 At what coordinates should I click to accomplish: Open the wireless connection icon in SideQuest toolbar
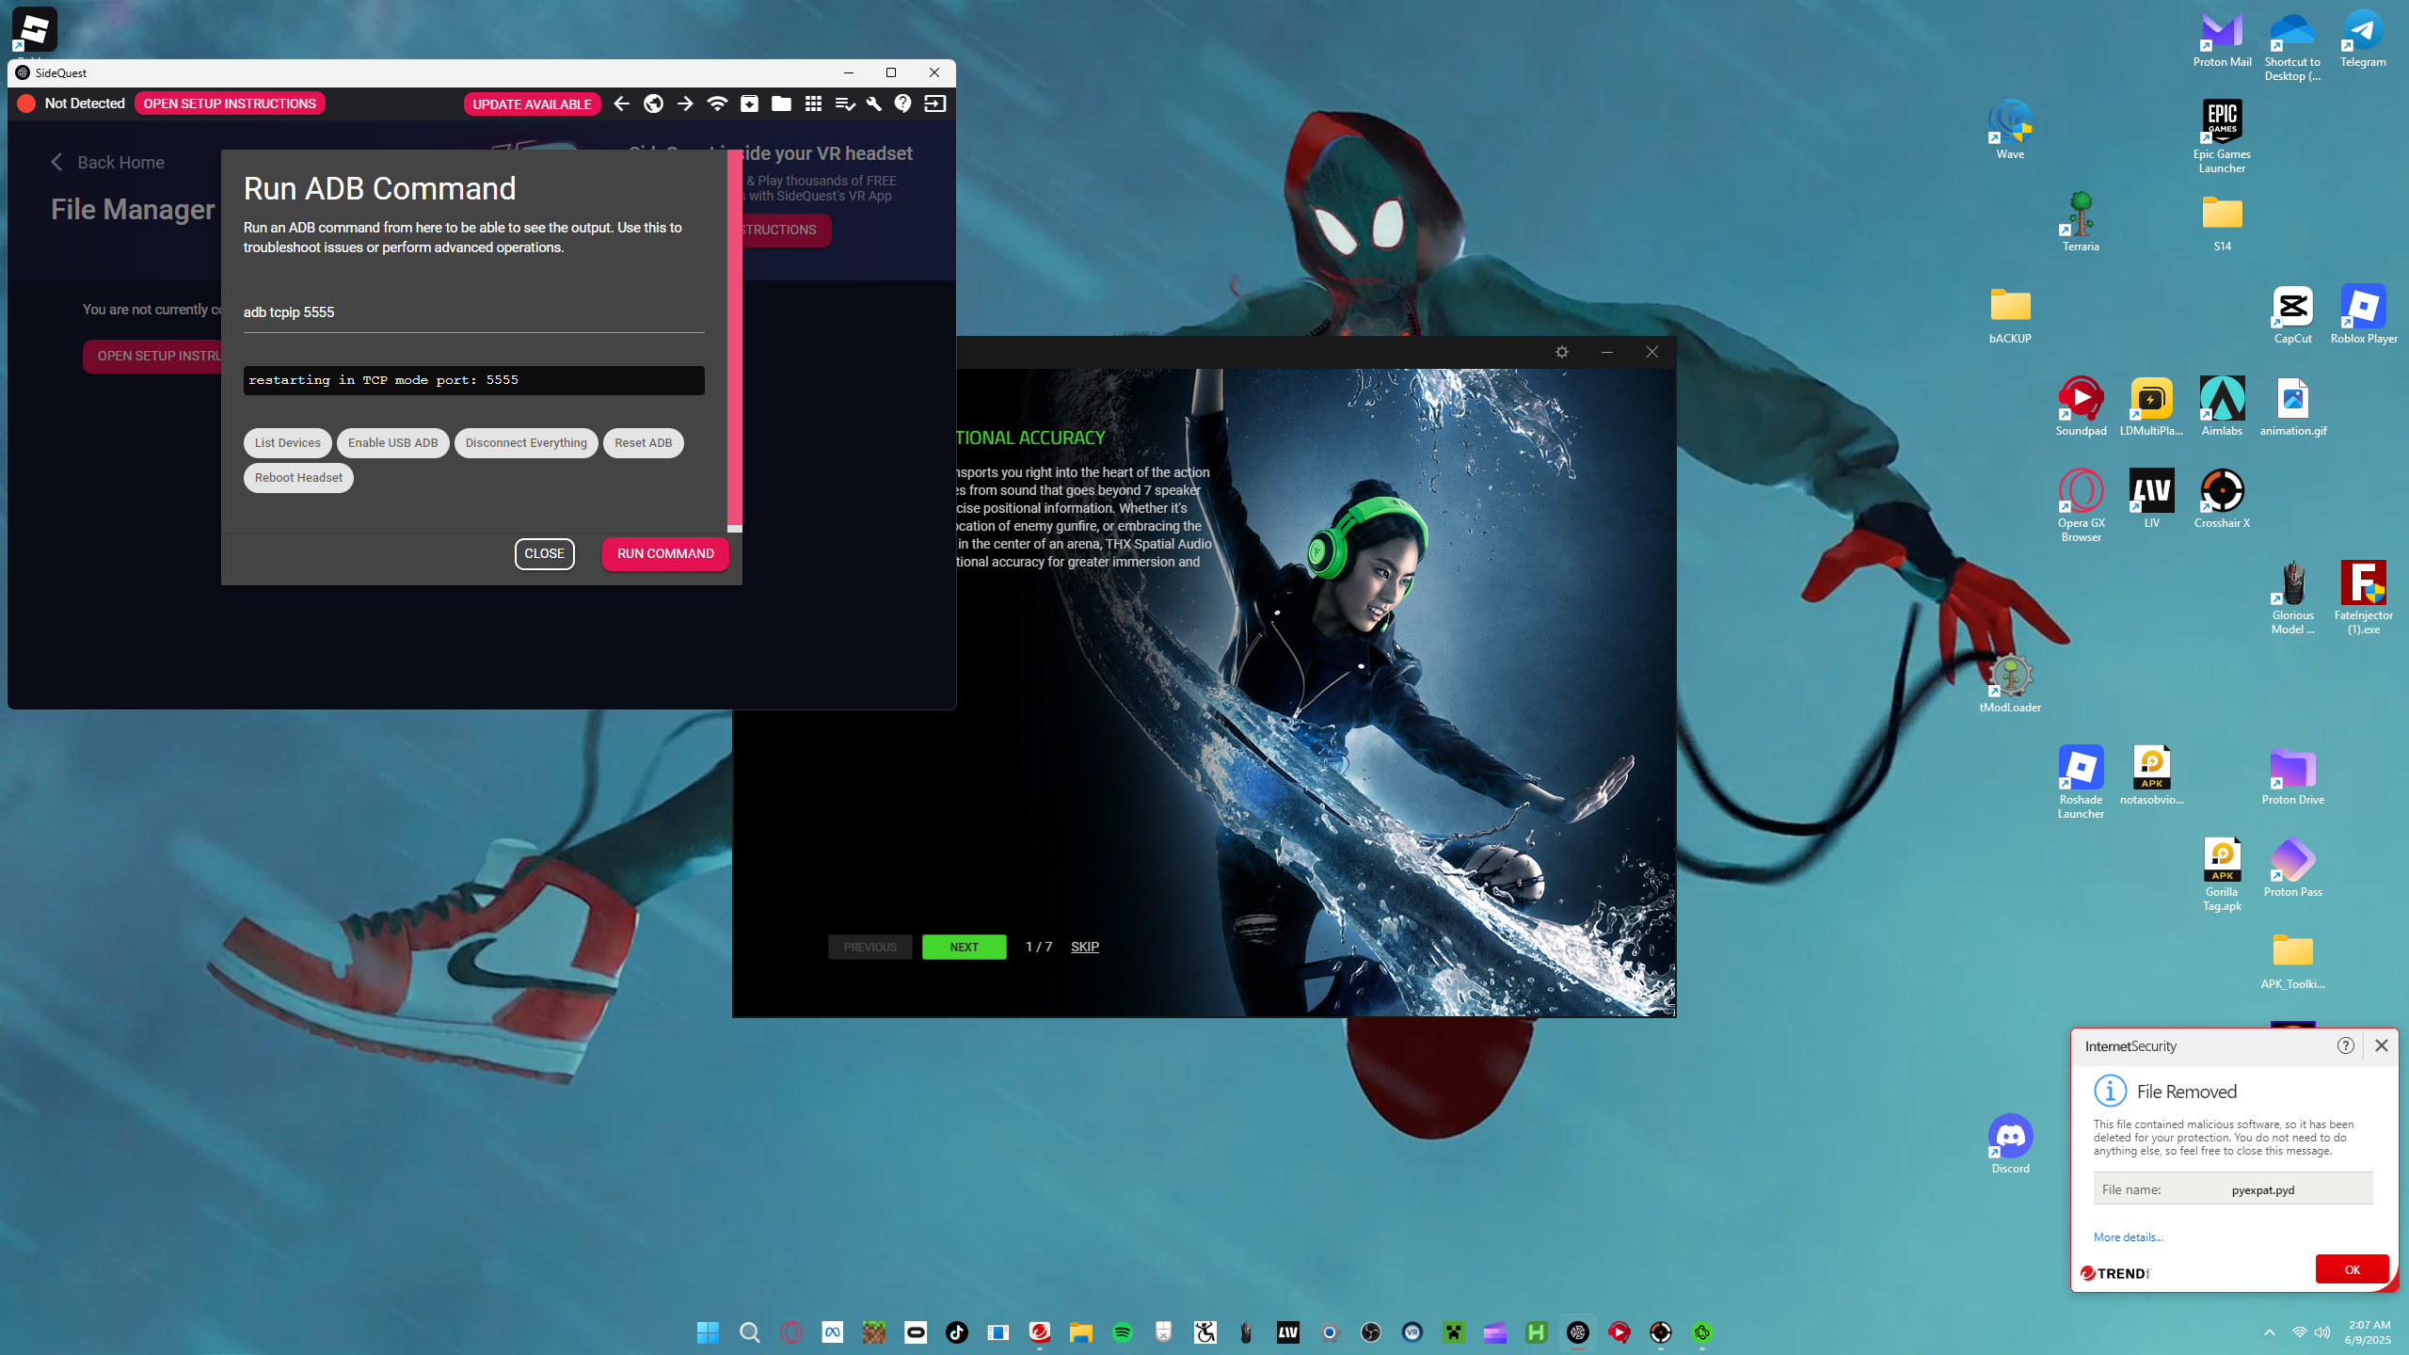(717, 104)
